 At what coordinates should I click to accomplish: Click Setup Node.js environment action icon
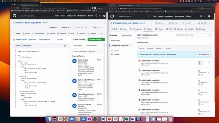[x=75, y=61]
